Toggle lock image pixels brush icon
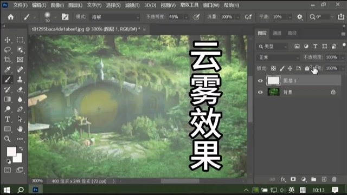347x195 pixels. [282, 69]
